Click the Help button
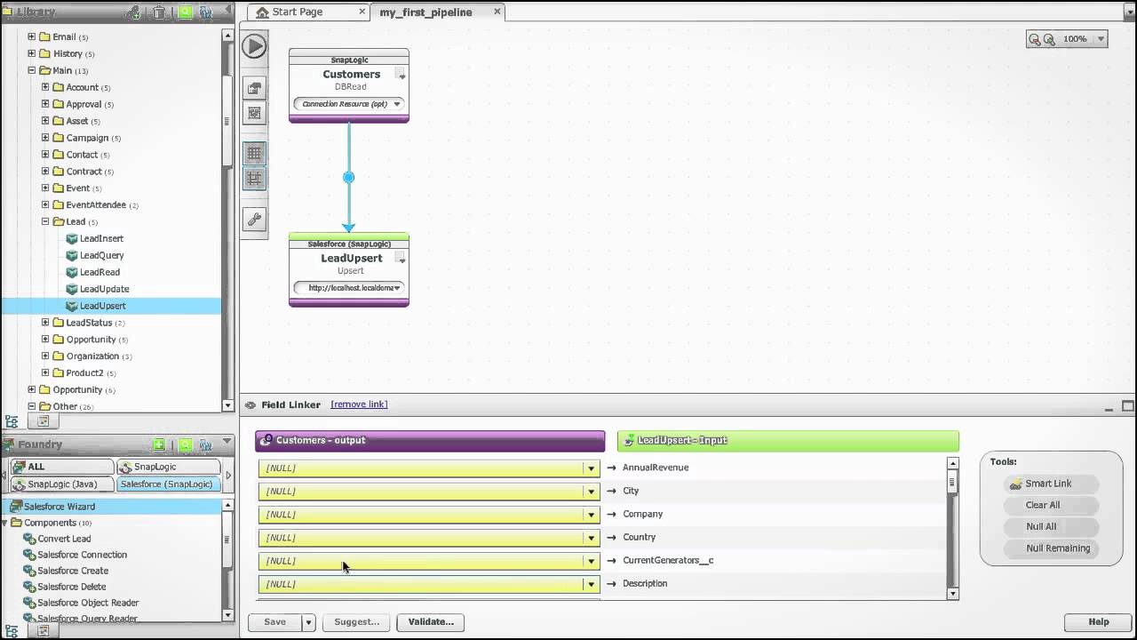The height and width of the screenshot is (640, 1137). (1099, 622)
